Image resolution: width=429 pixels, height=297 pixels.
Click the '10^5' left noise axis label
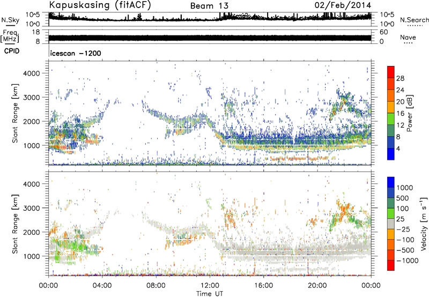pos(33,14)
